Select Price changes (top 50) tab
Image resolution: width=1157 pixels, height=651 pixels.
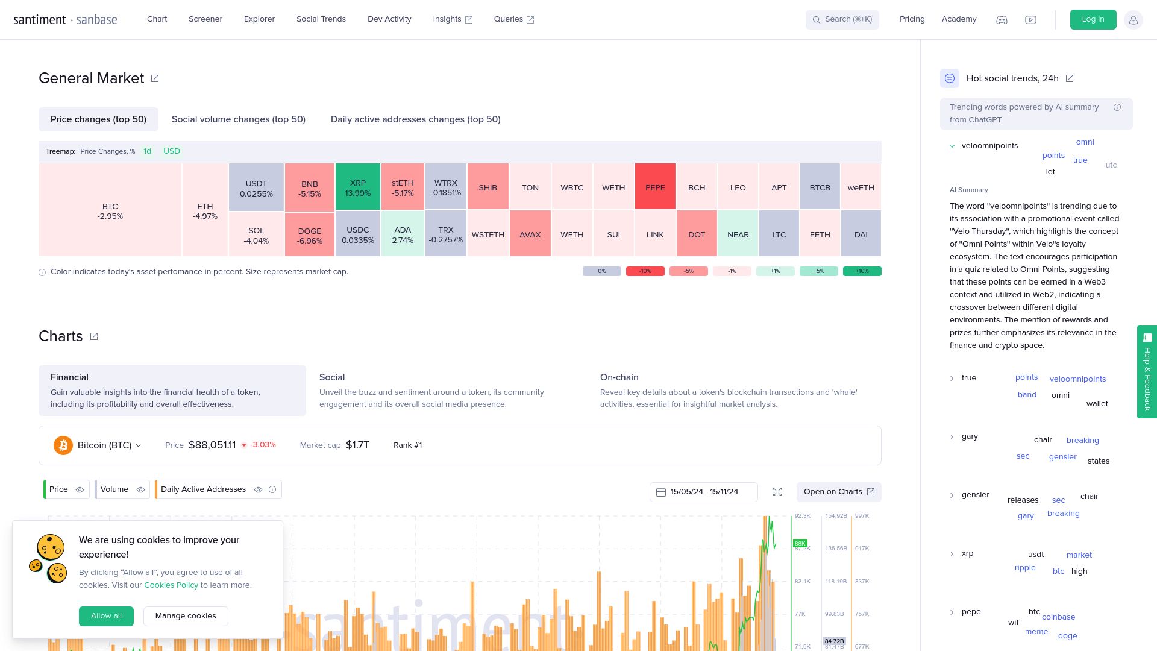click(x=98, y=119)
